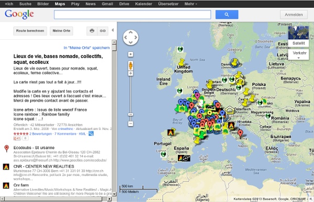This screenshot has height=202, width=314.
Task: Click the map corner expand arrow
Action: click(311, 199)
